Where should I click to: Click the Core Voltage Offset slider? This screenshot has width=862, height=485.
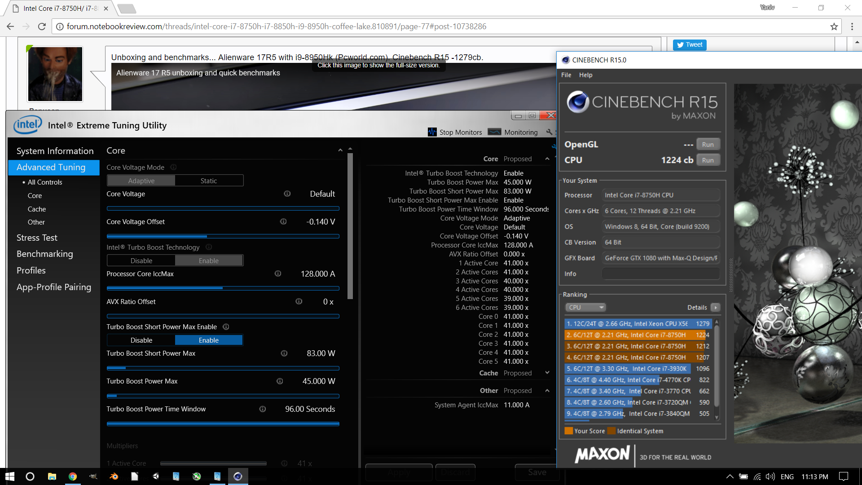tap(223, 236)
